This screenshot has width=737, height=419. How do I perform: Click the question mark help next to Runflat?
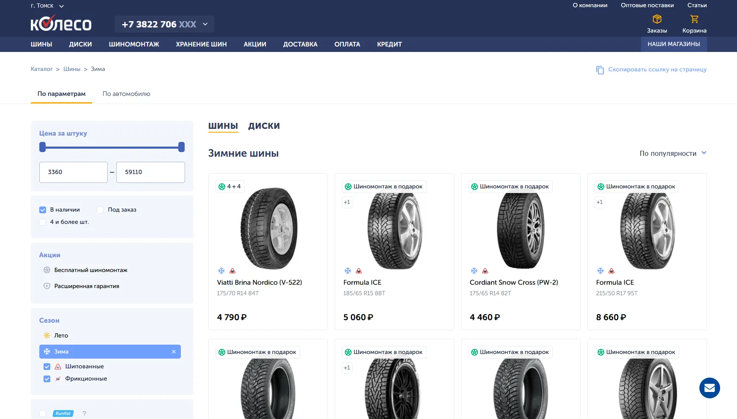tap(85, 414)
